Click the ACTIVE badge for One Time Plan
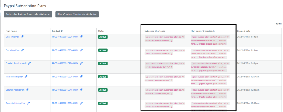 tap(103, 37)
